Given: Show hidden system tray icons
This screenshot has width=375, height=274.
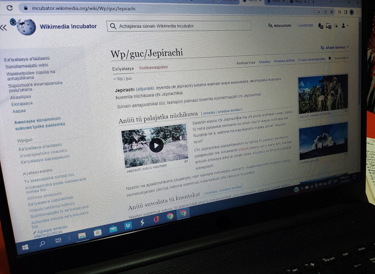Looking at the screenshot, I should [x=302, y=188].
